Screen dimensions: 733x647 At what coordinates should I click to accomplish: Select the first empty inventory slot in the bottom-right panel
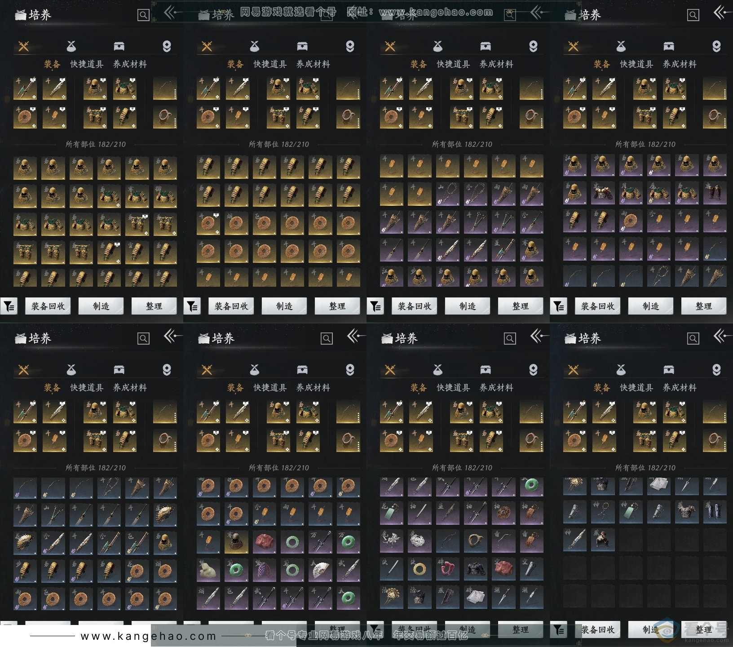click(631, 540)
